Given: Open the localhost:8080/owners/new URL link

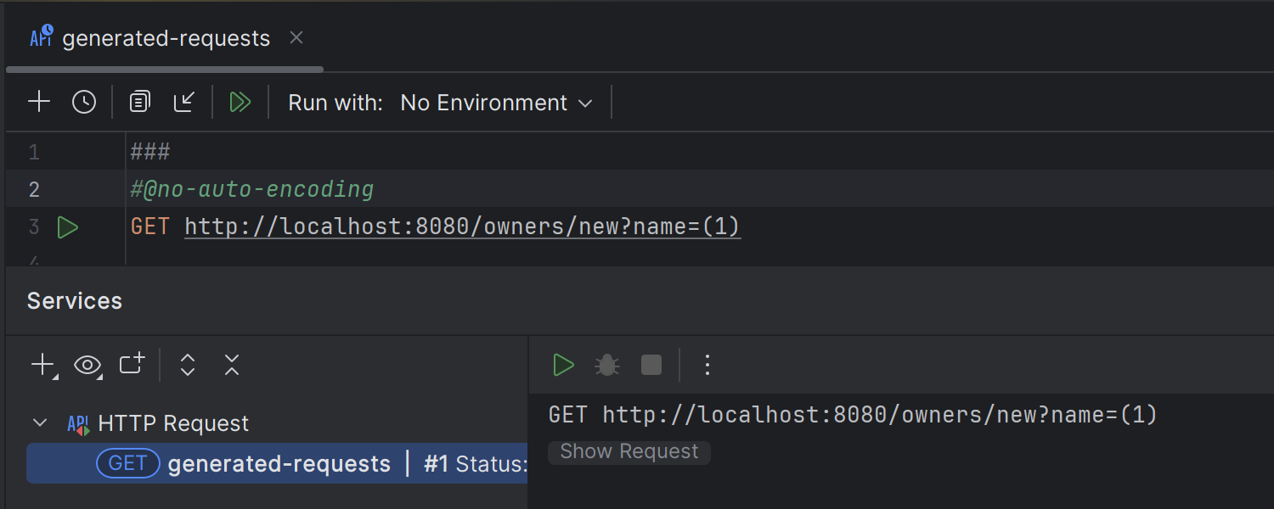Looking at the screenshot, I should 462,227.
